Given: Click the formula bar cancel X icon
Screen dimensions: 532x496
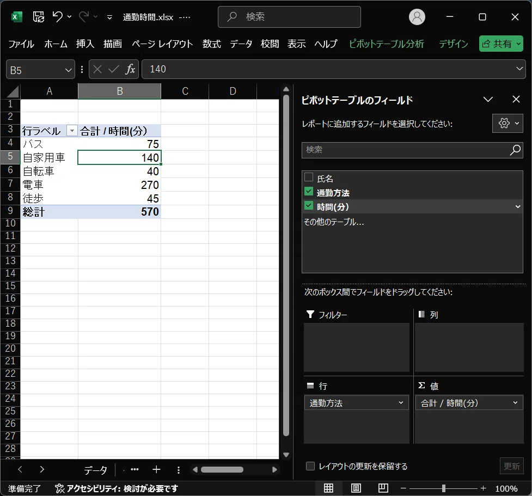Looking at the screenshot, I should 97,69.
